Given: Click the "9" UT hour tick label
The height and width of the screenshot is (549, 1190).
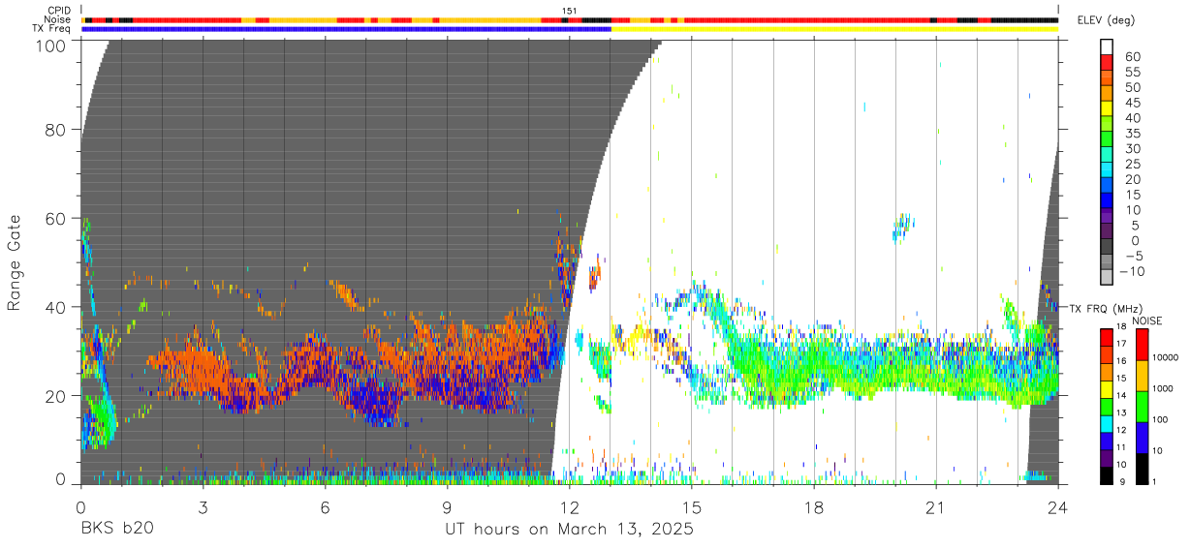Looking at the screenshot, I should pyautogui.click(x=447, y=506).
